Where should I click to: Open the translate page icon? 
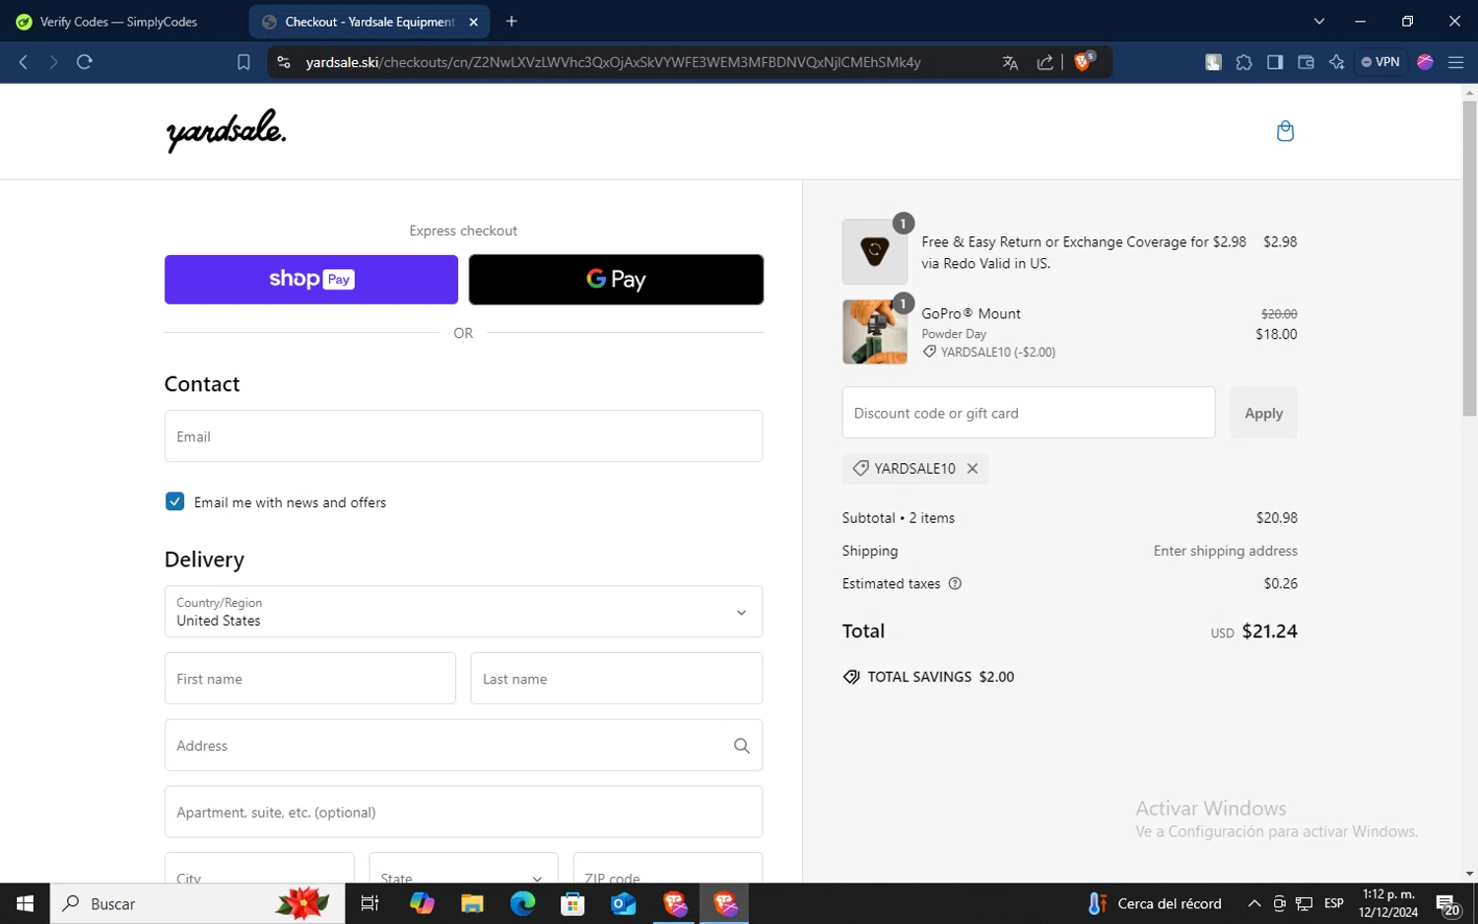1010,62
